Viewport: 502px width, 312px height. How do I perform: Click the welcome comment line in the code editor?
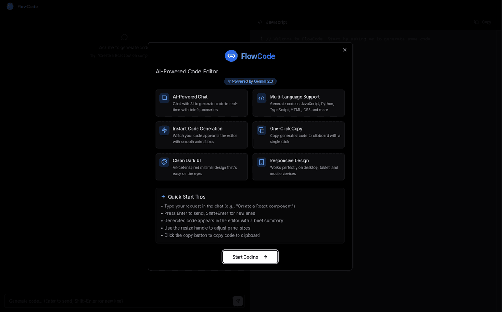pos(352,39)
